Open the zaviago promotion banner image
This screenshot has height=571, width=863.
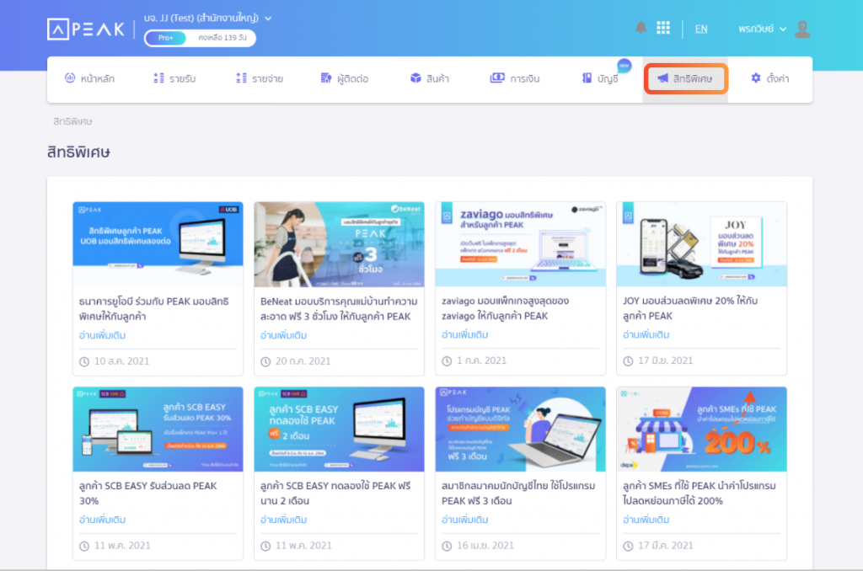click(520, 243)
